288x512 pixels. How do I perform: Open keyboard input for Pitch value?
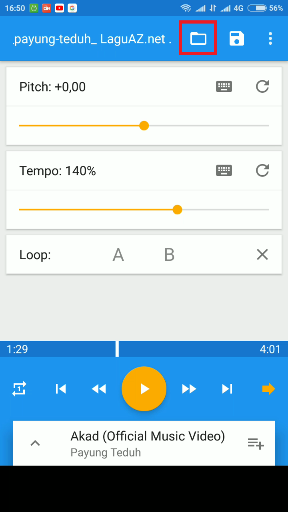point(224,87)
